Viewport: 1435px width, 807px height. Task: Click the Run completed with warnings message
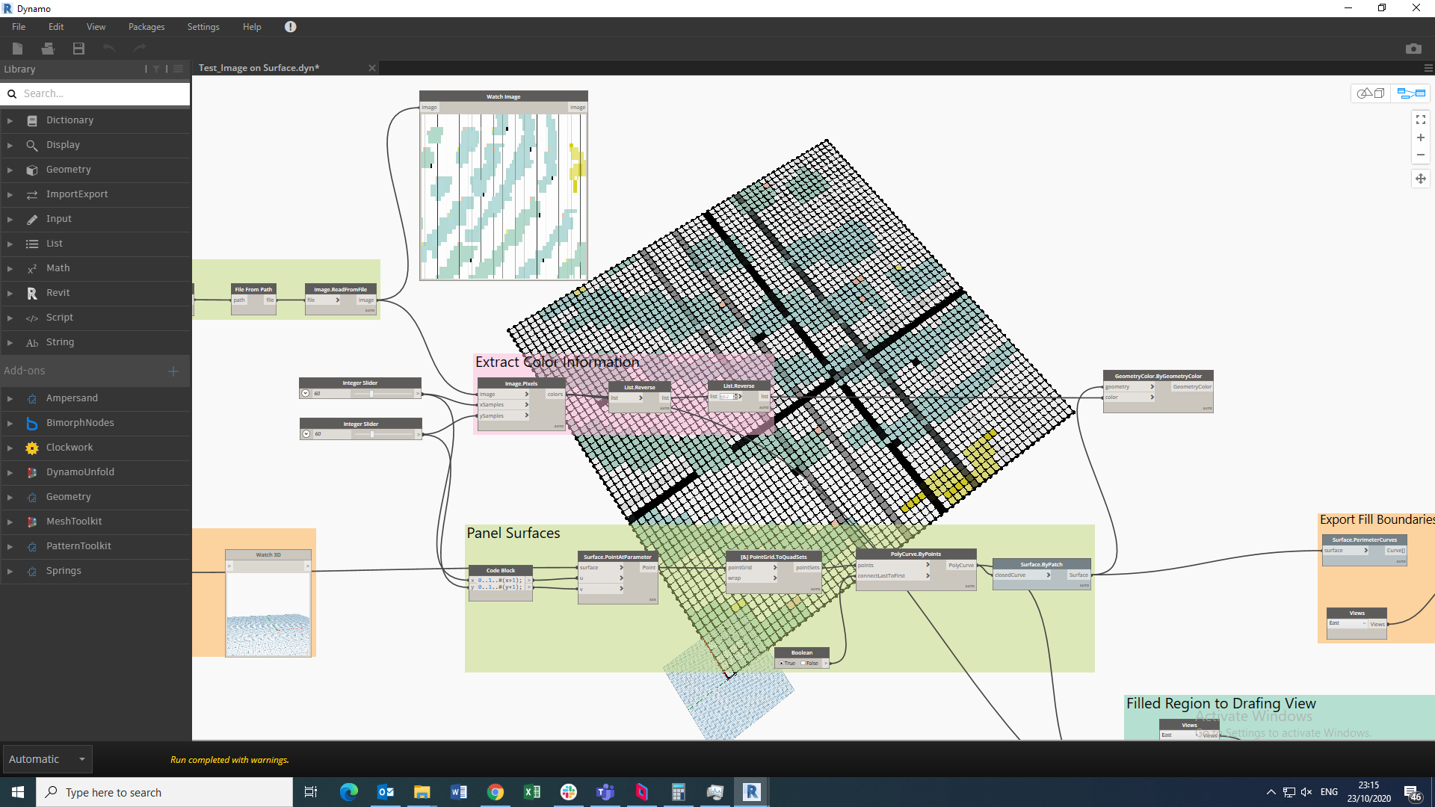[229, 760]
